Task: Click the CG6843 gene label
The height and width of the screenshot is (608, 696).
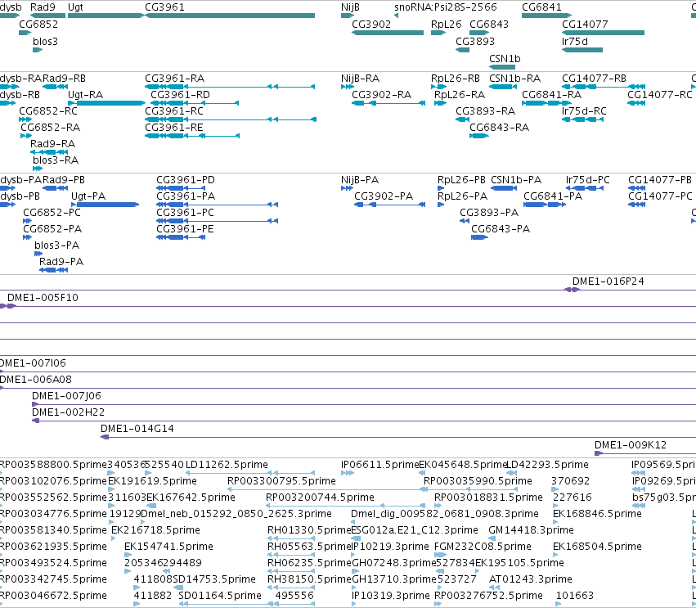Action: point(489,24)
